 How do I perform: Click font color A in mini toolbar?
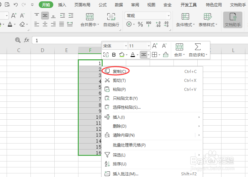tap(133, 55)
